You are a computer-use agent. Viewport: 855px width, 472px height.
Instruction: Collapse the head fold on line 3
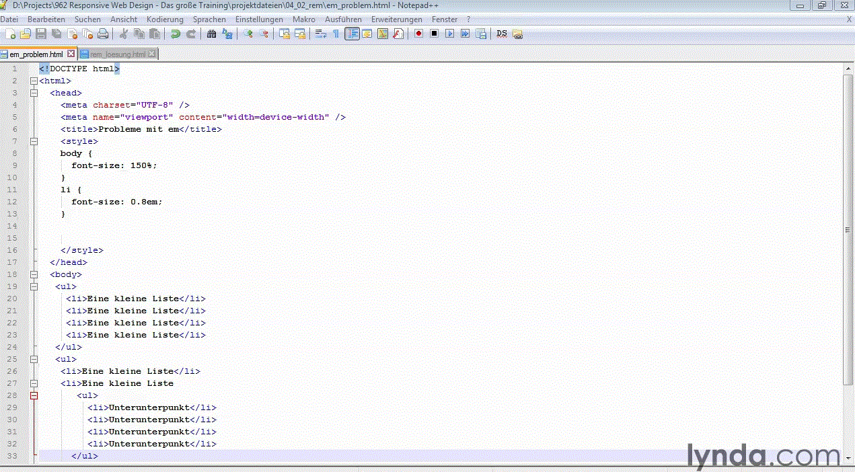[x=34, y=93]
